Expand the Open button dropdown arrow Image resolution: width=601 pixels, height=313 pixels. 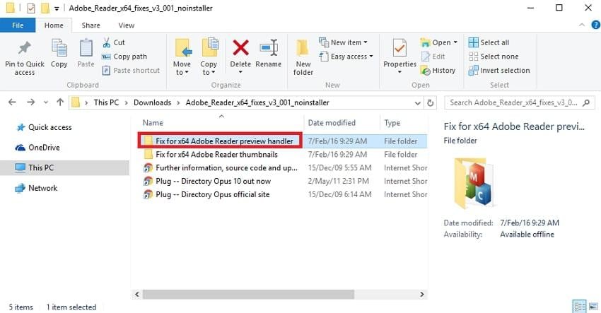click(455, 42)
